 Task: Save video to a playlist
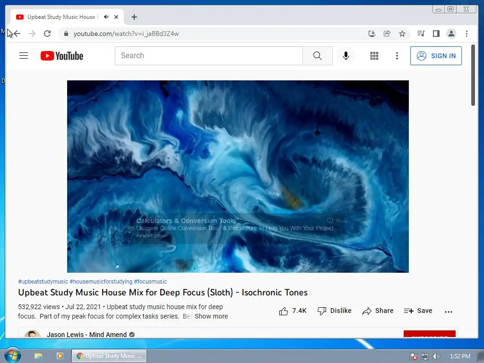tap(418, 311)
